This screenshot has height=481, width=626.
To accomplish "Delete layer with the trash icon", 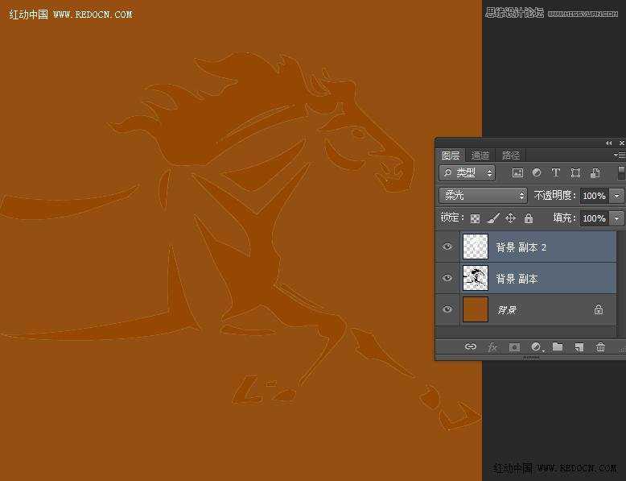I will (600, 347).
